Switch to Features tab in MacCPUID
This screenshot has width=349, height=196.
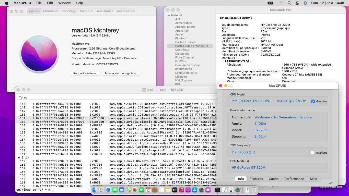pyautogui.click(x=256, y=179)
